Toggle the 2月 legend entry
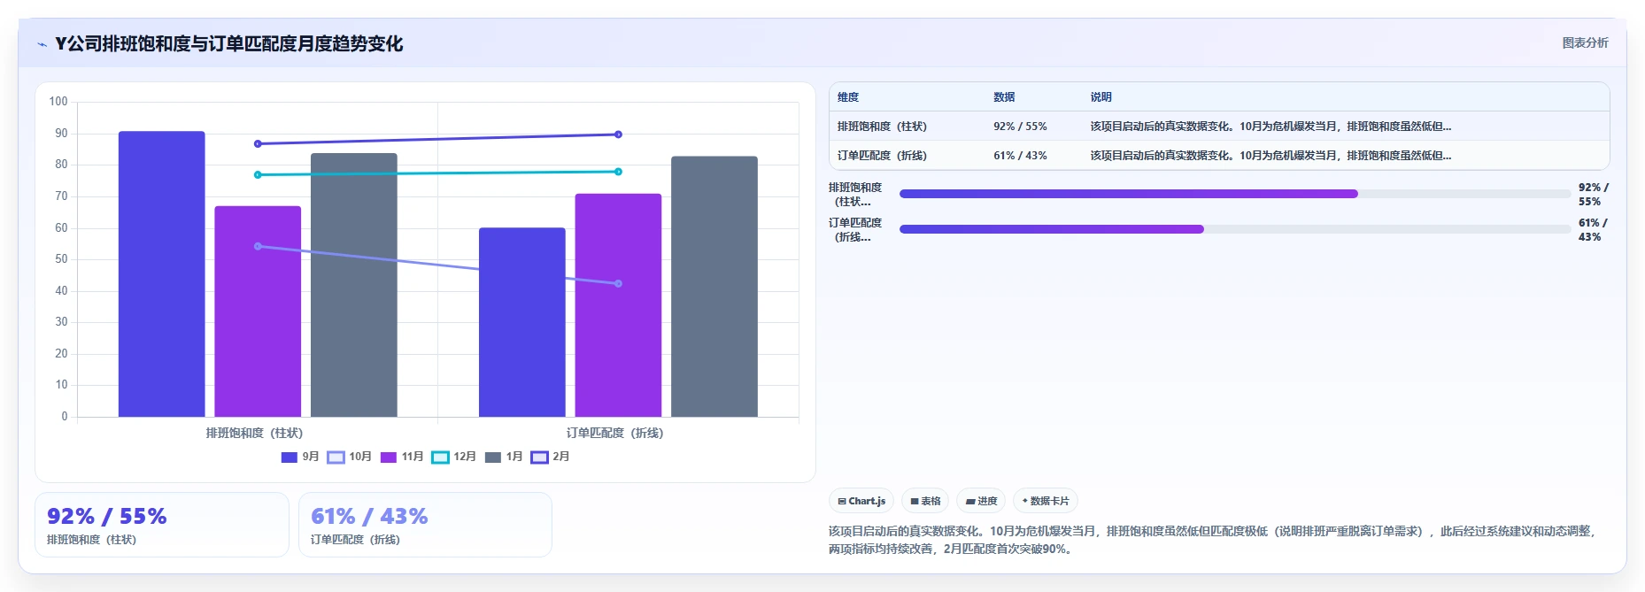 point(551,457)
